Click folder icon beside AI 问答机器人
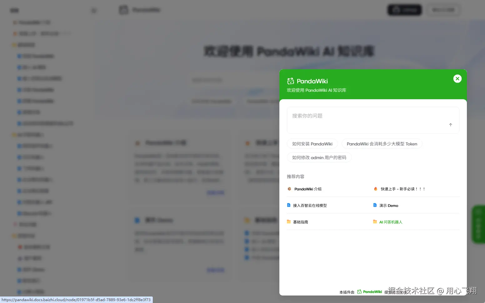The image size is (485, 303). (x=375, y=222)
